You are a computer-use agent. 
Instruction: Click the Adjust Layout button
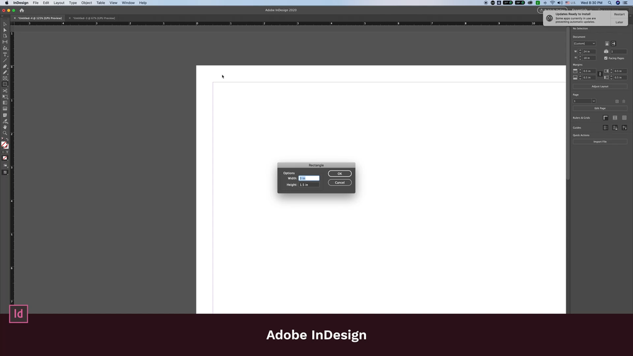coord(599,86)
